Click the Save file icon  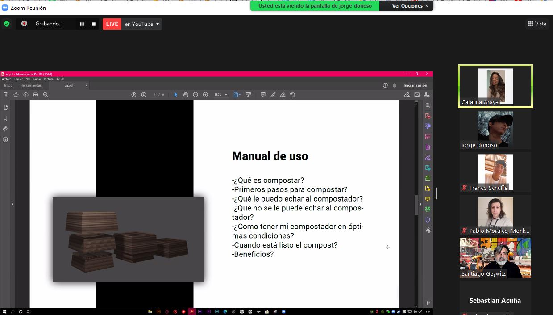pyautogui.click(x=6, y=95)
